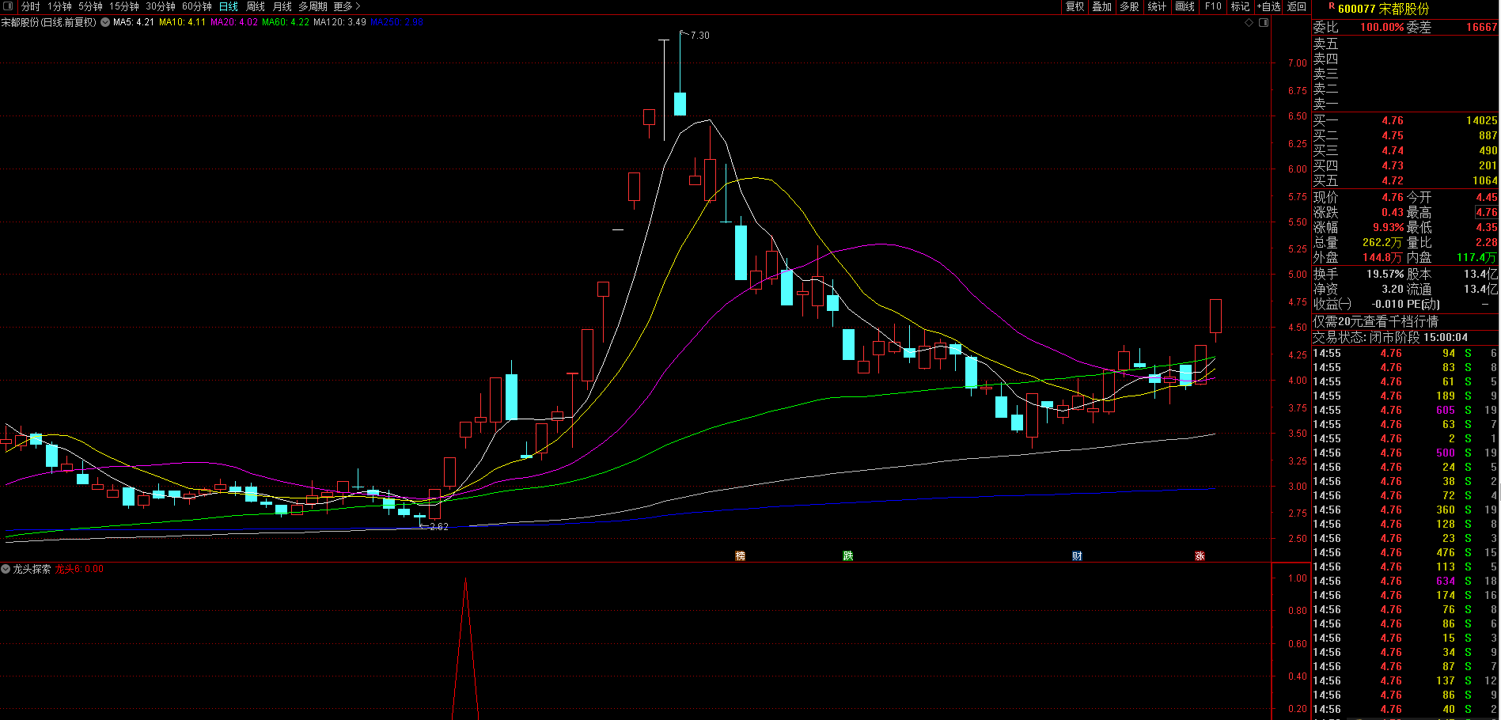Click the 龙头6: 0.00 indicator value
The image size is (1501, 720).
[78, 569]
